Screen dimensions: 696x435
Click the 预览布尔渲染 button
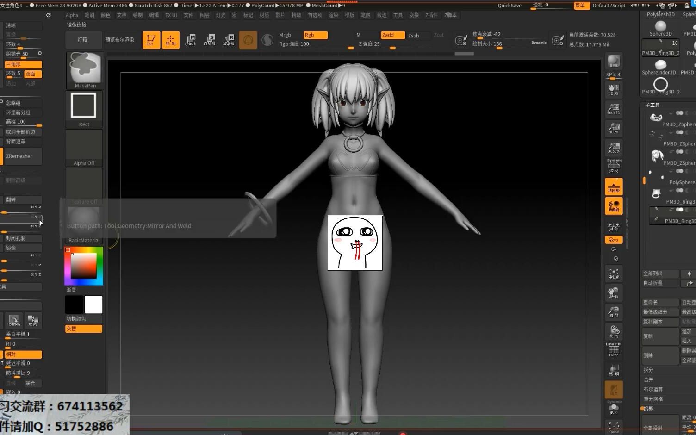120,40
